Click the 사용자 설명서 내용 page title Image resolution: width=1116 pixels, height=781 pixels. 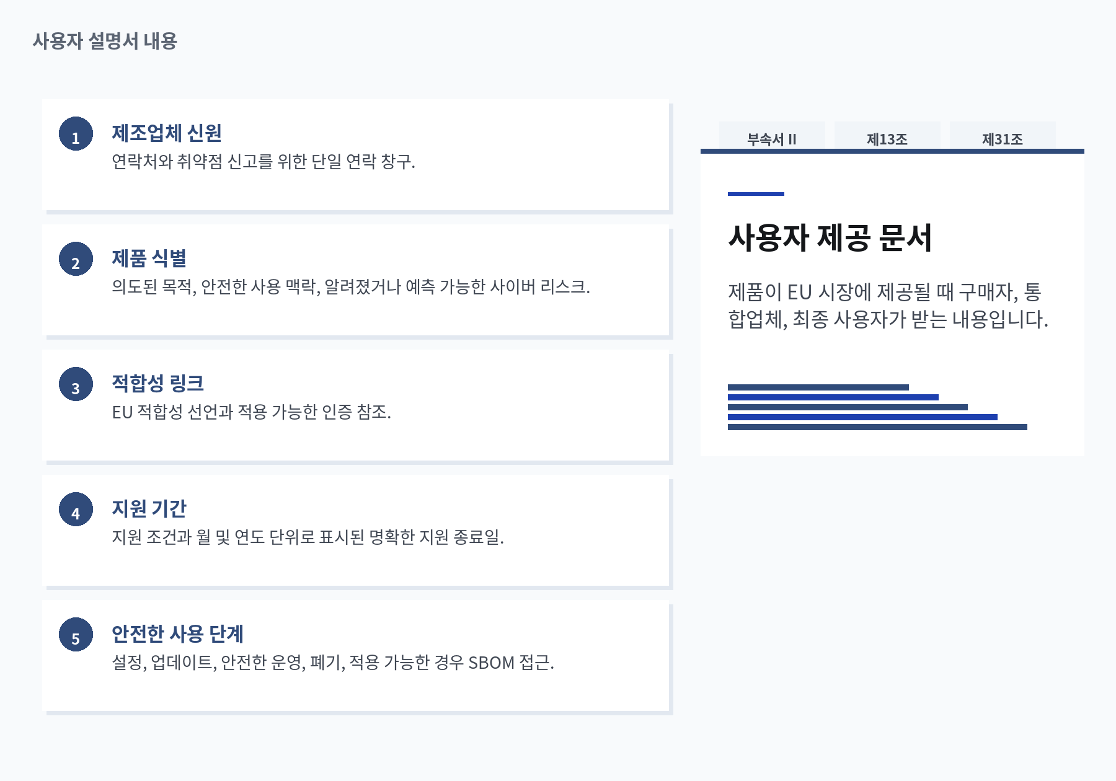105,41
